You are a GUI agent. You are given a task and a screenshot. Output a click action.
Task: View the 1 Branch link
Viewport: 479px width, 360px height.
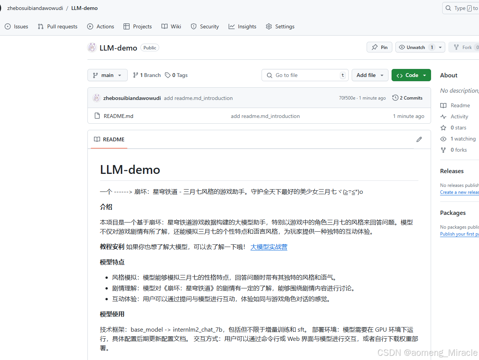pyautogui.click(x=147, y=75)
